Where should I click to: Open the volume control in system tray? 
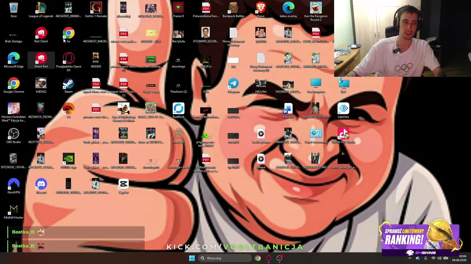[x=439, y=258]
